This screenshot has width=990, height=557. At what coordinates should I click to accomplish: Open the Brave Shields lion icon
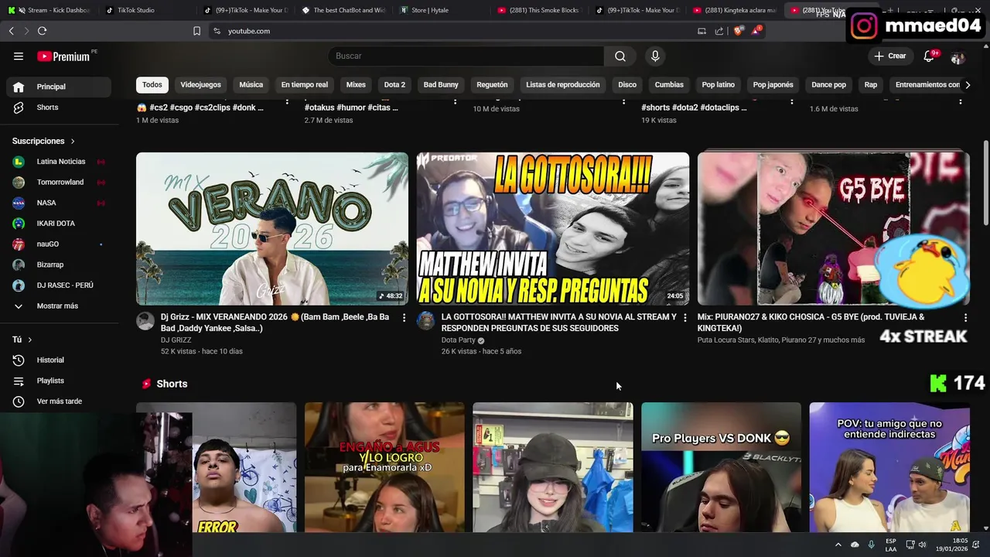tap(738, 31)
